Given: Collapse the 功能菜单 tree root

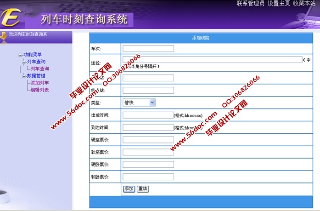Looking at the screenshot, I should (20, 55).
